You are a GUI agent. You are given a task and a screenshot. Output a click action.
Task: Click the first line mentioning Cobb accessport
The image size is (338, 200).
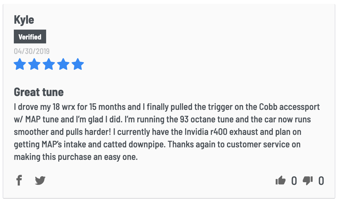pyautogui.click(x=167, y=107)
